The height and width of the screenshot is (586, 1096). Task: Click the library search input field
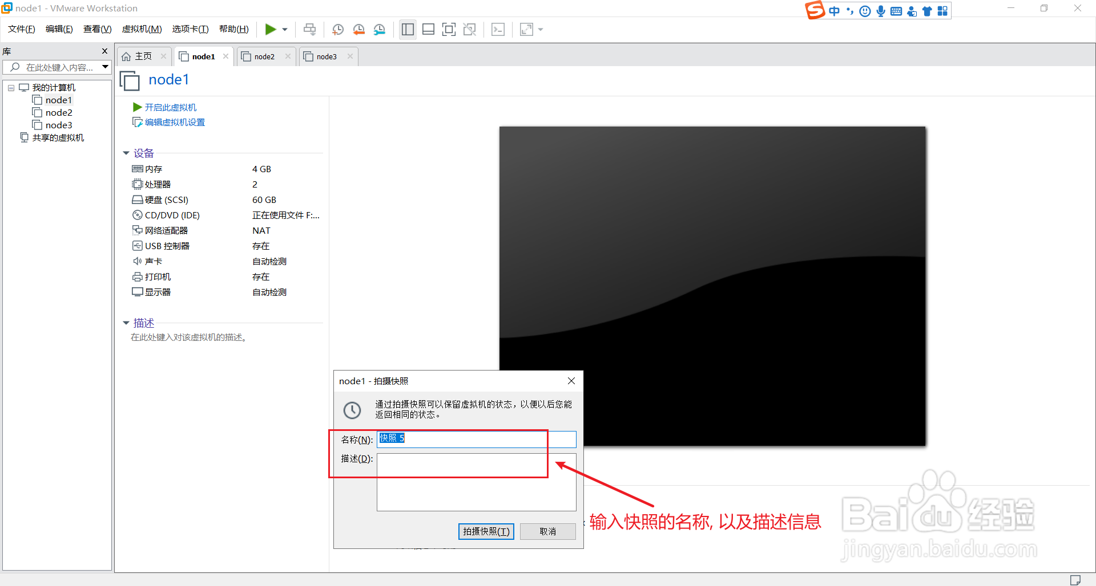[x=52, y=67]
